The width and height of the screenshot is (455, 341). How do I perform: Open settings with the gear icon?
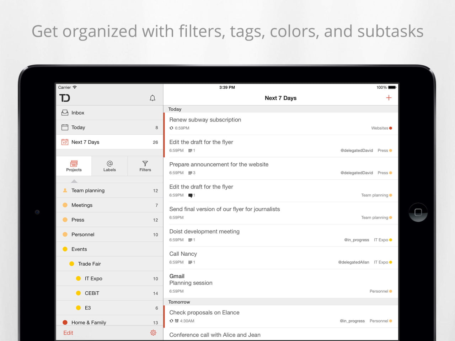pos(153,333)
